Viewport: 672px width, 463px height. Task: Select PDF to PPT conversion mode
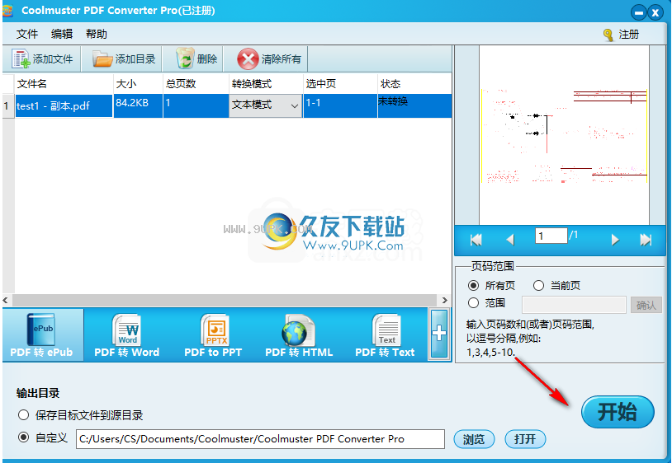(x=213, y=335)
